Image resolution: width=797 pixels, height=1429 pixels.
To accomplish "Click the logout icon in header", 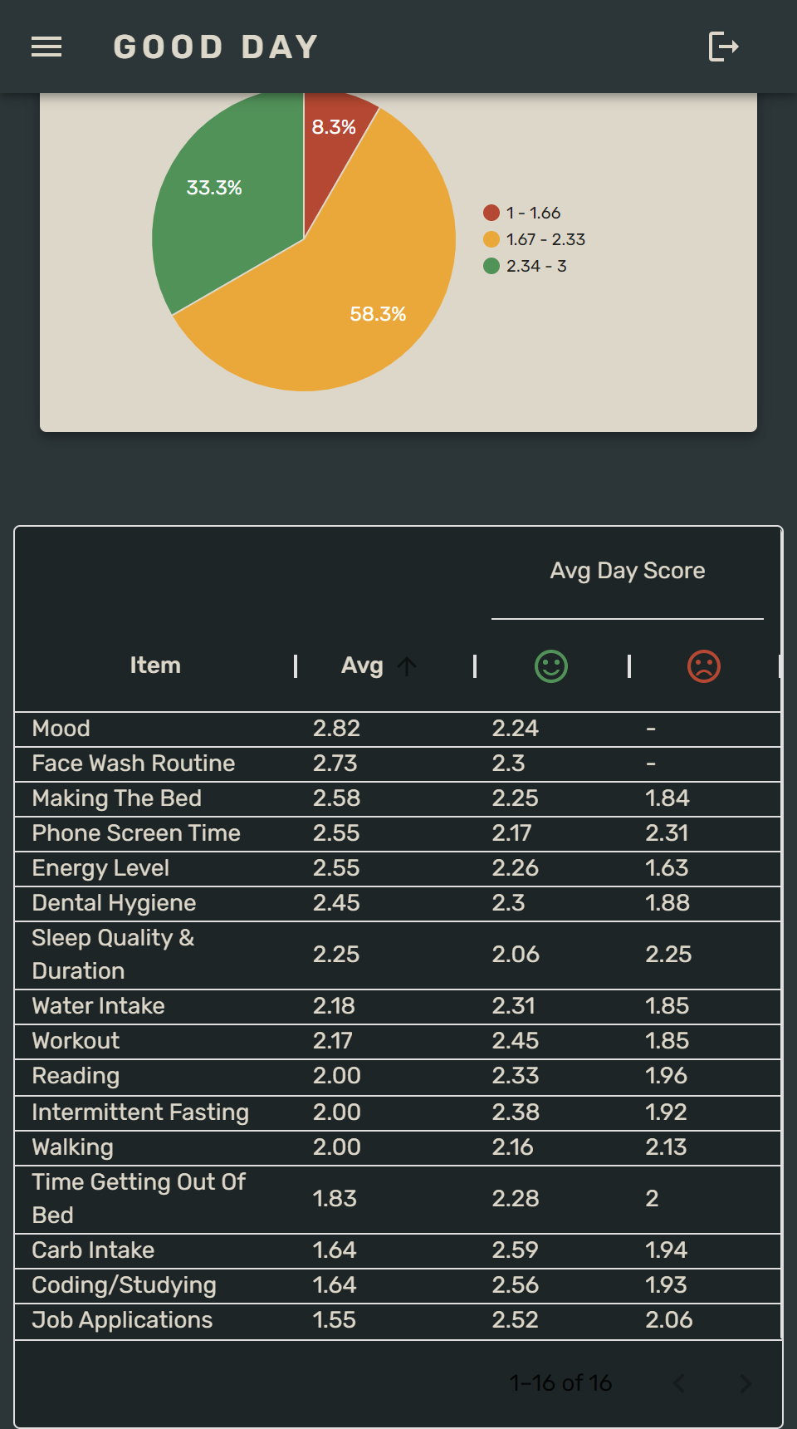I will coord(723,47).
